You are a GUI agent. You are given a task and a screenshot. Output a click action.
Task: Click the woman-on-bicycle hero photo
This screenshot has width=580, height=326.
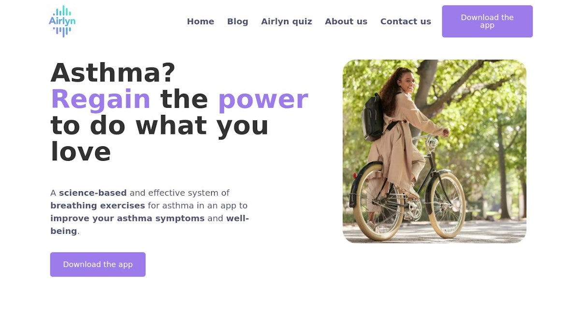[x=435, y=151]
